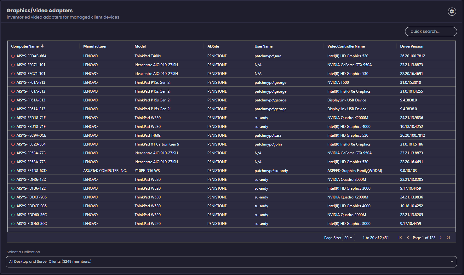The height and width of the screenshot is (275, 464).
Task: Sort by Model column header
Action: 140,46
